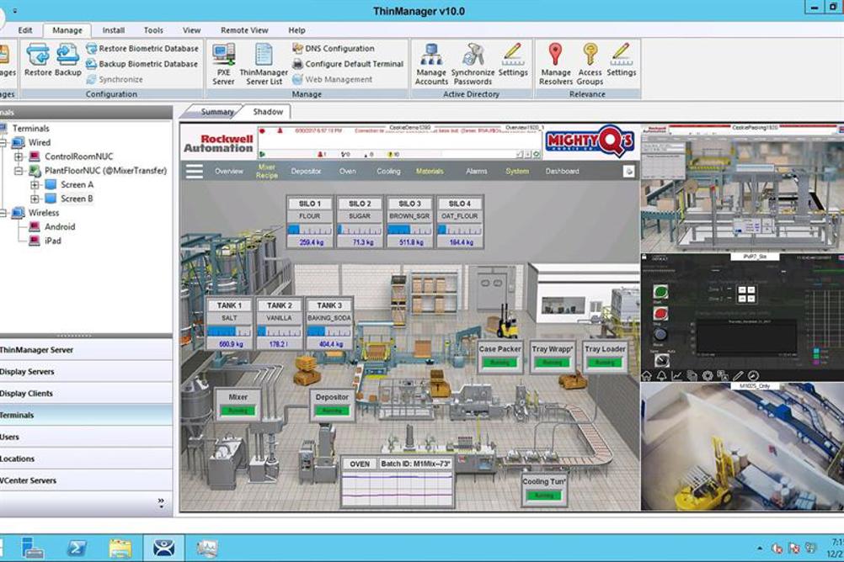Screen dimensions: 844x562
Task: Switch to the Manage ribbon tab
Action: 67,30
